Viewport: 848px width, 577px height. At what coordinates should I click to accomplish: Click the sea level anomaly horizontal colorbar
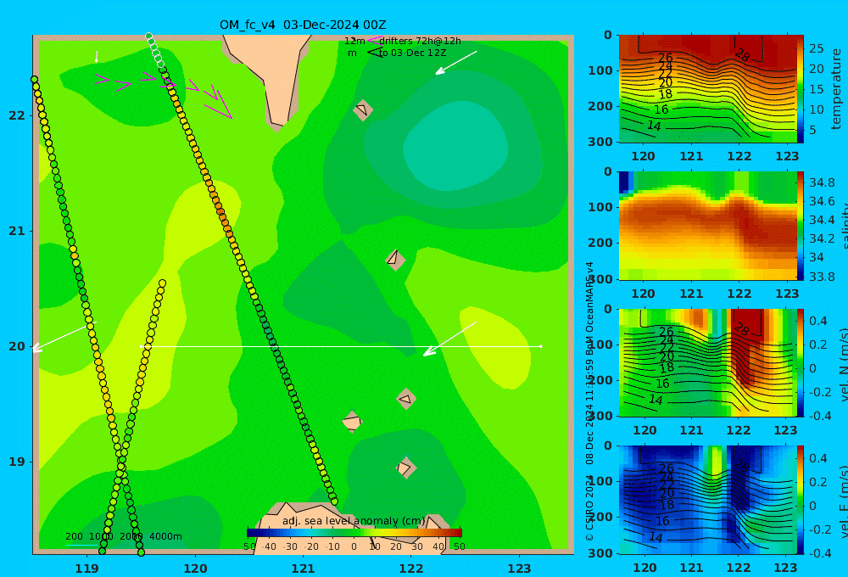click(x=354, y=533)
